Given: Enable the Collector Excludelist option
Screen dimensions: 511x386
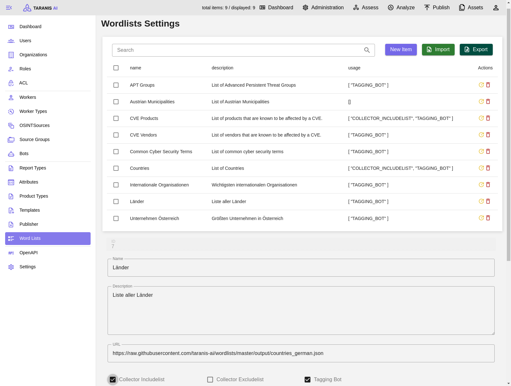Looking at the screenshot, I should click(x=210, y=380).
